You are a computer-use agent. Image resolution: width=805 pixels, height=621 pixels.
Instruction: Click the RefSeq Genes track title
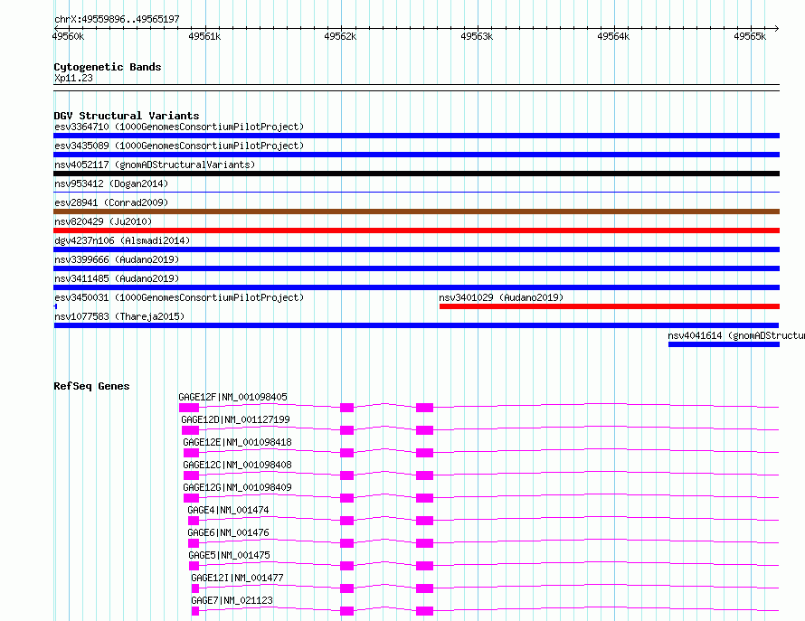pos(91,386)
